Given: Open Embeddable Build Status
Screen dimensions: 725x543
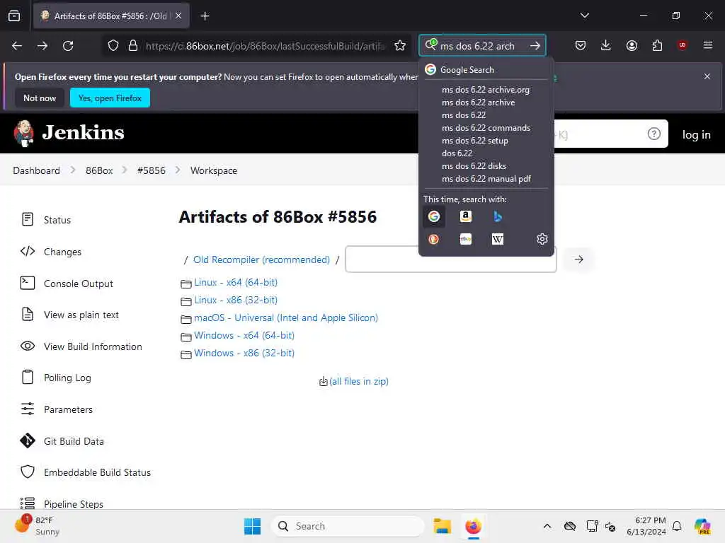Looking at the screenshot, I should tap(86, 472).
